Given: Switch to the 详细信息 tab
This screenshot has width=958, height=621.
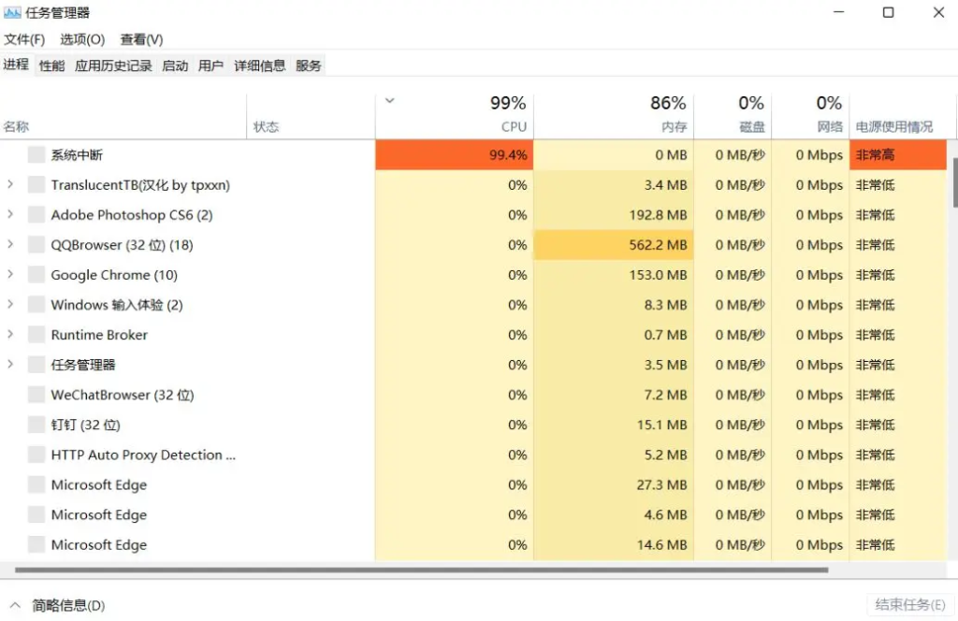Looking at the screenshot, I should point(260,65).
